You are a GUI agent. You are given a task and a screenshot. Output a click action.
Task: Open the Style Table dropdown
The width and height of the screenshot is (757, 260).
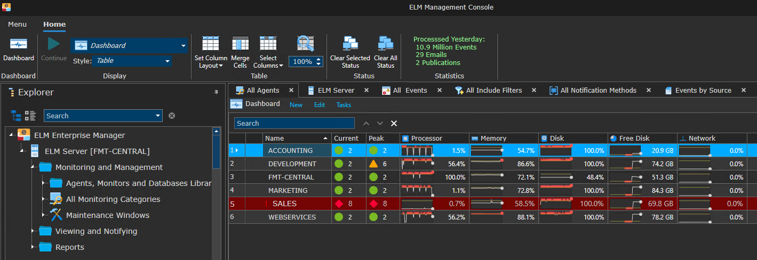tap(168, 61)
